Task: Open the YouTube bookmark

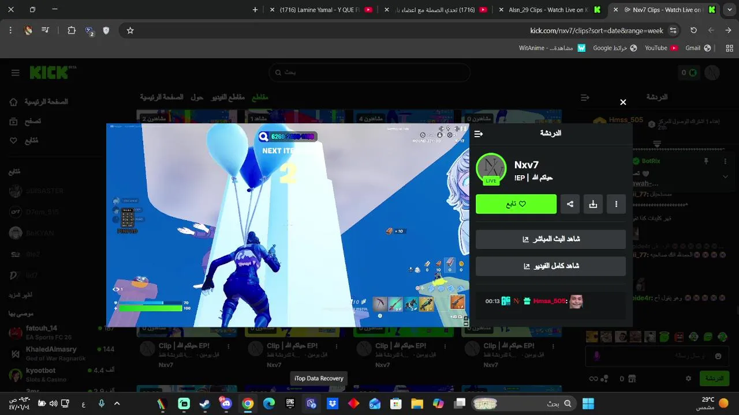Action: (661, 48)
